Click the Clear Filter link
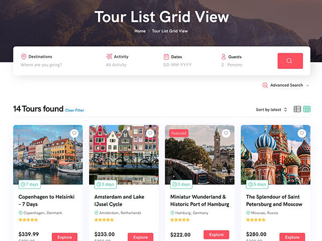The image size is (322, 241). click(75, 110)
